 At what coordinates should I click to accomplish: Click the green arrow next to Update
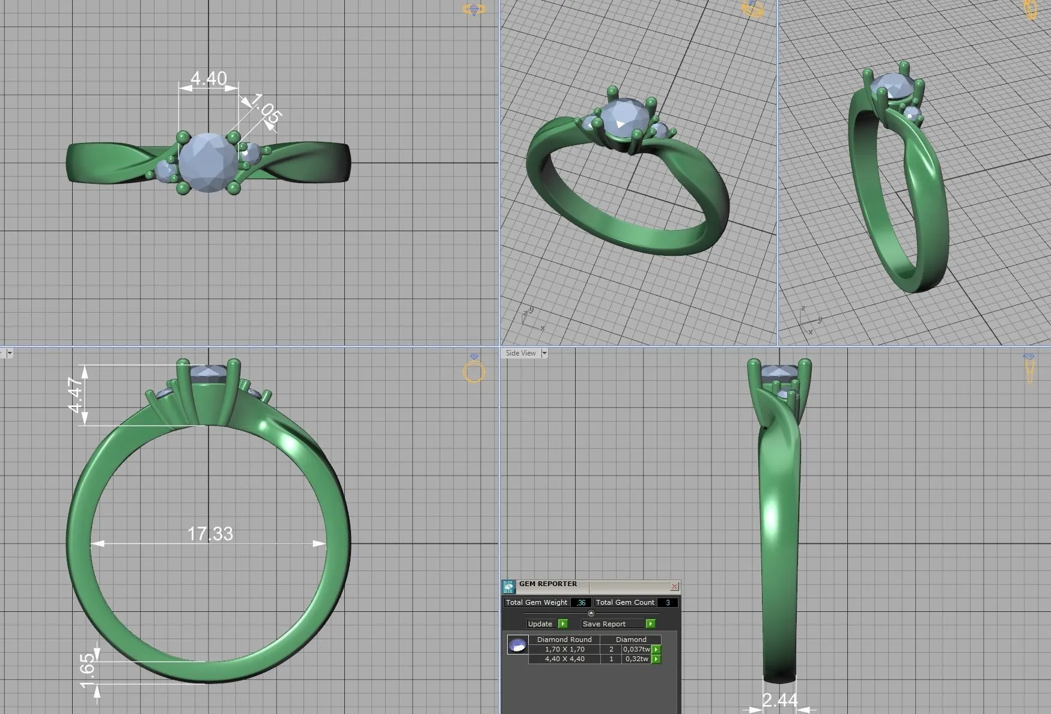point(563,624)
